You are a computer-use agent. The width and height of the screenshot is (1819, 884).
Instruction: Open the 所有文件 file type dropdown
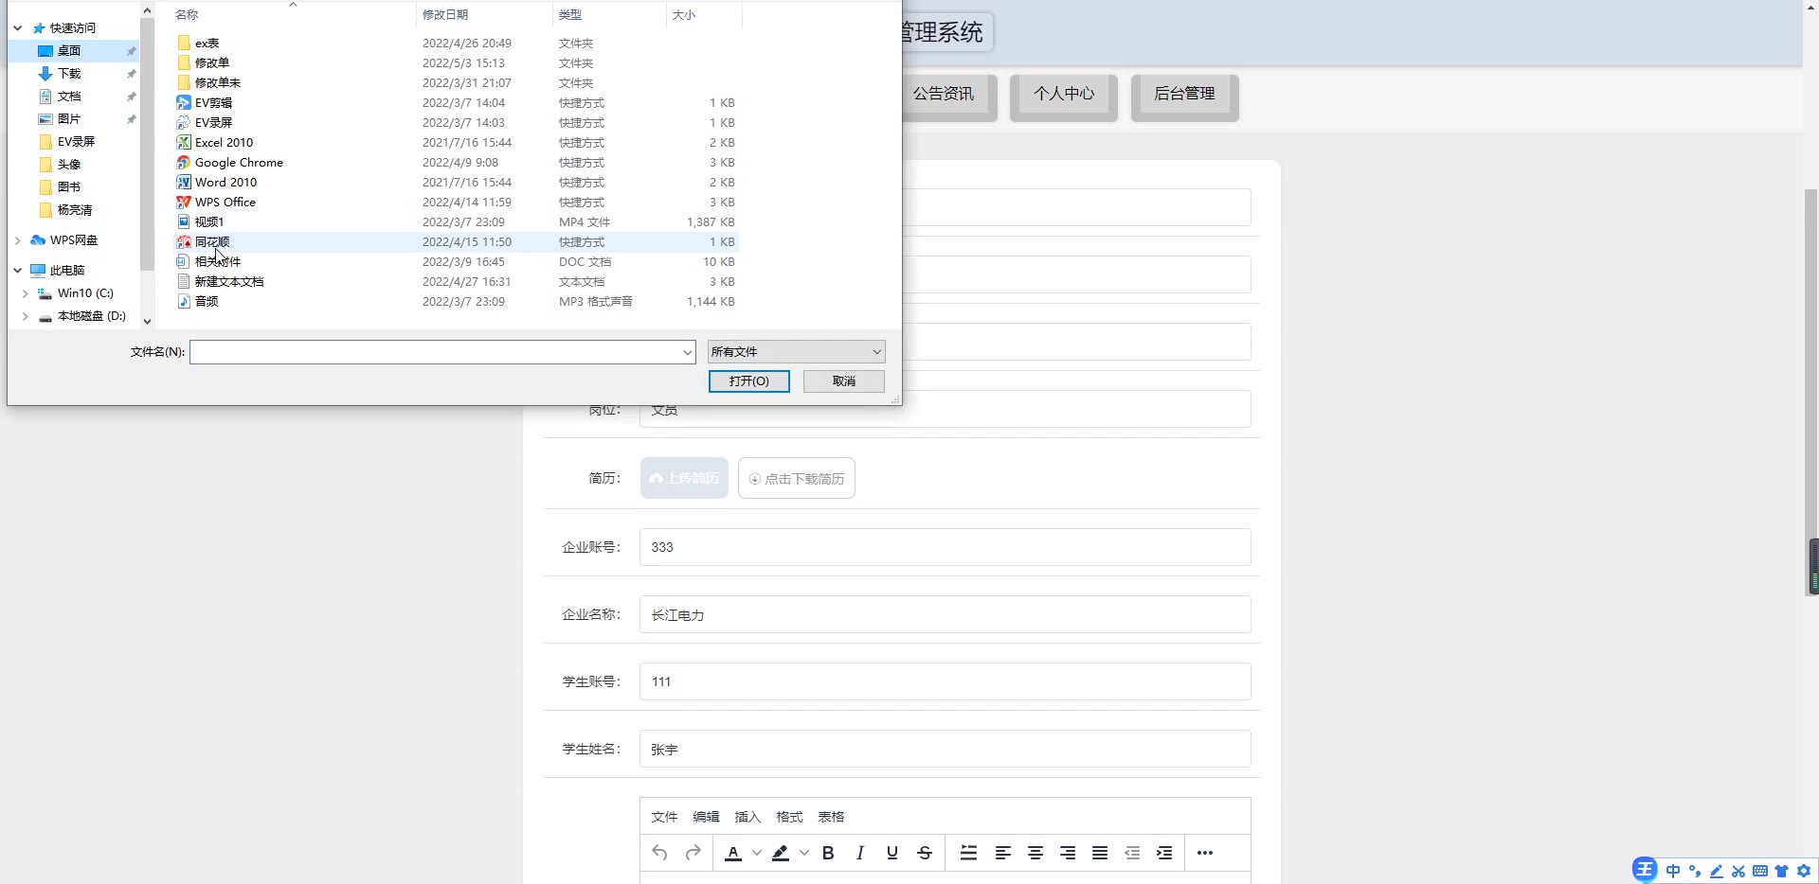797,352
